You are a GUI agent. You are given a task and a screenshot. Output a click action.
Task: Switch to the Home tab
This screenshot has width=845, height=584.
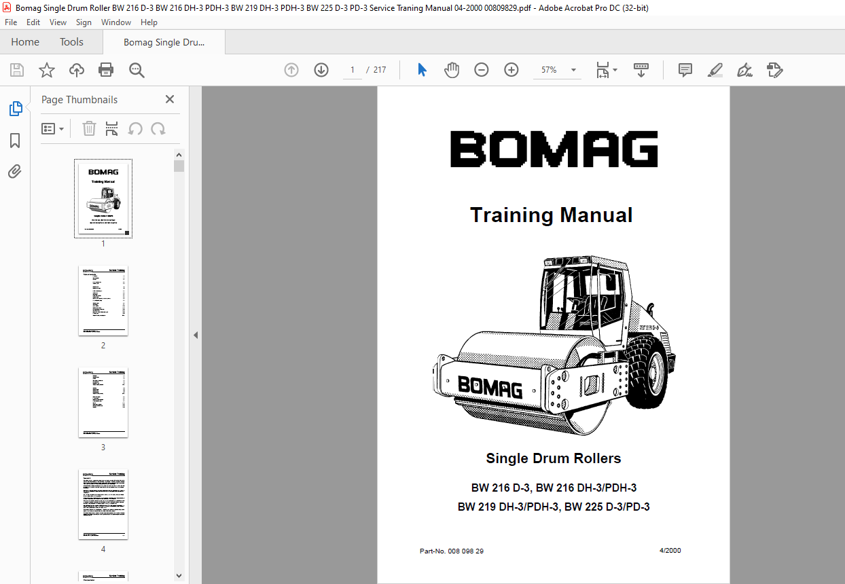pyautogui.click(x=25, y=42)
